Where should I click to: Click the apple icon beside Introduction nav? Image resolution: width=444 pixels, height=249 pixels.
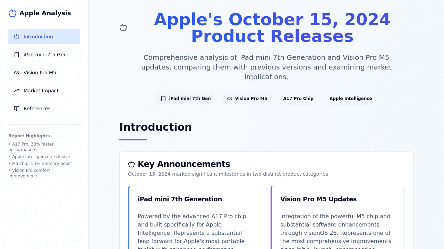tap(17, 37)
